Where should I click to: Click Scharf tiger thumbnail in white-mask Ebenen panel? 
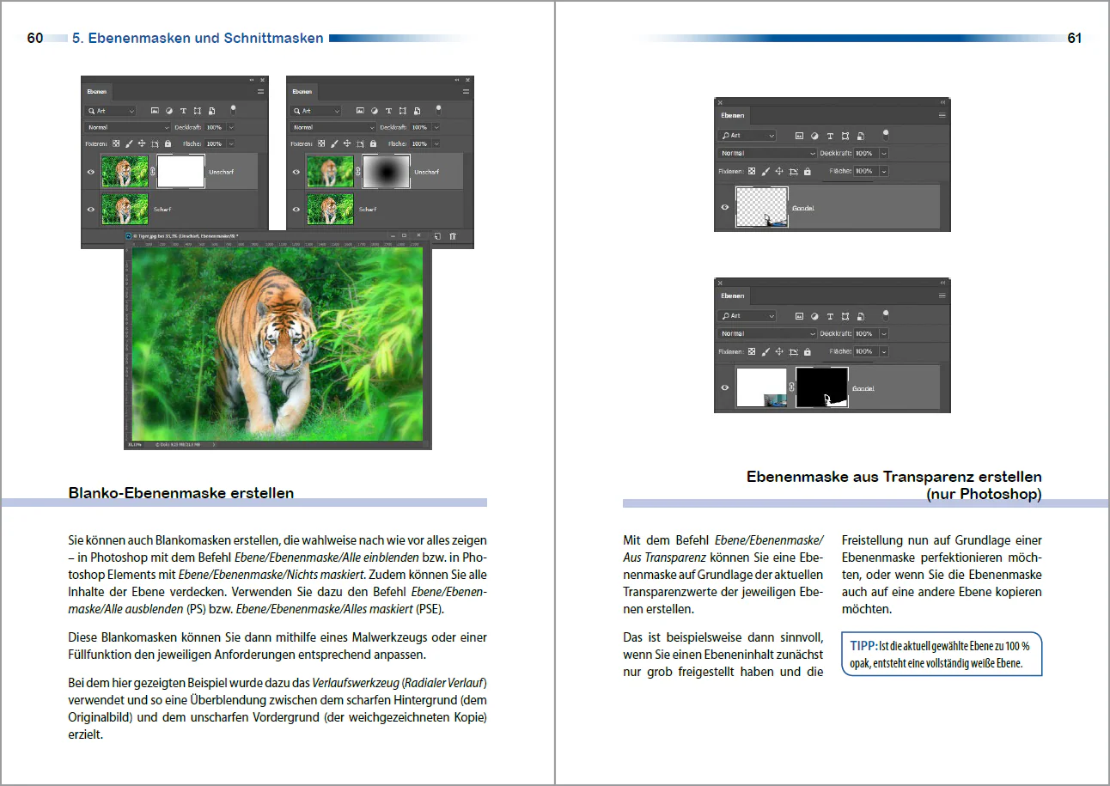click(x=125, y=209)
